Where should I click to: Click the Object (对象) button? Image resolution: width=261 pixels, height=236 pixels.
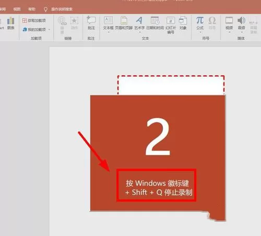(183, 23)
